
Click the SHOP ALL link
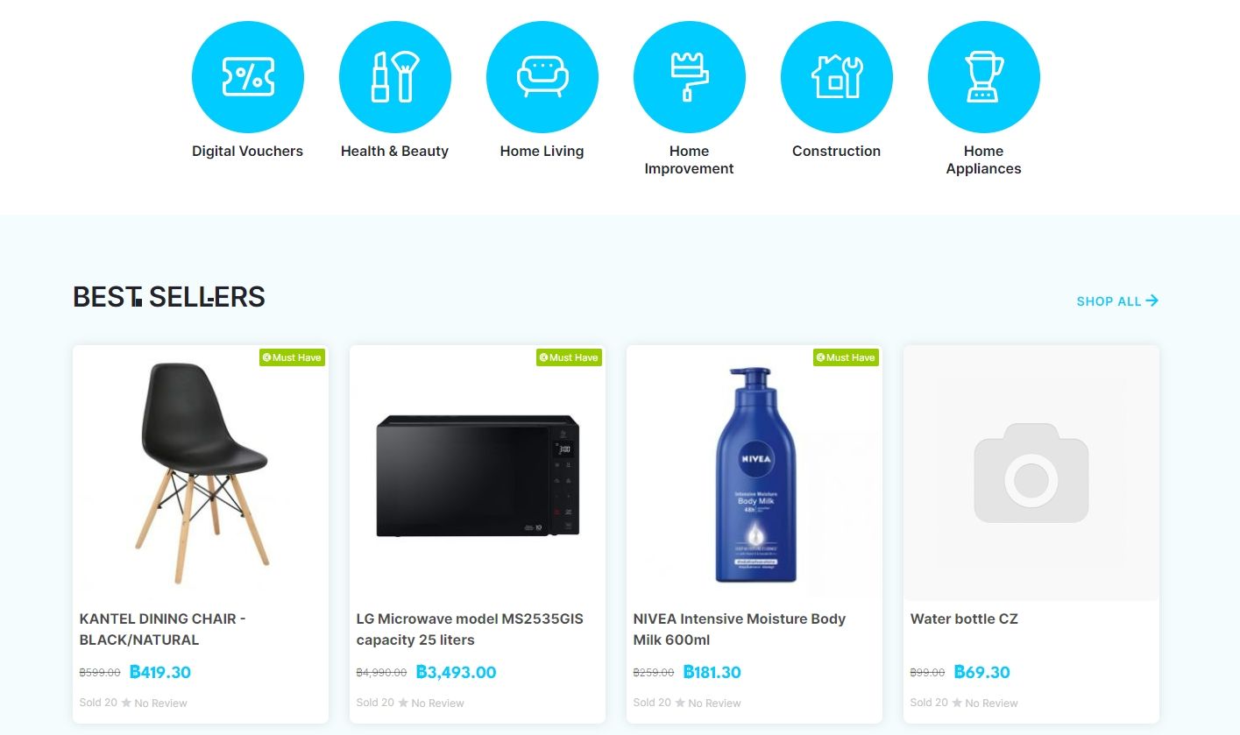(1117, 300)
